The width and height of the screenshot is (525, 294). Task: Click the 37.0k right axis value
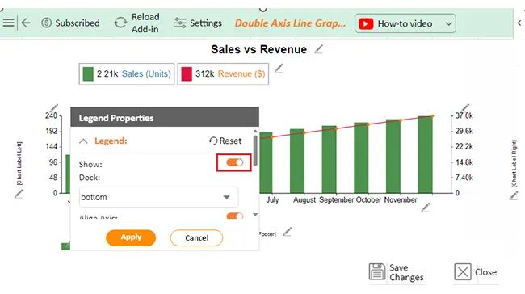(464, 115)
